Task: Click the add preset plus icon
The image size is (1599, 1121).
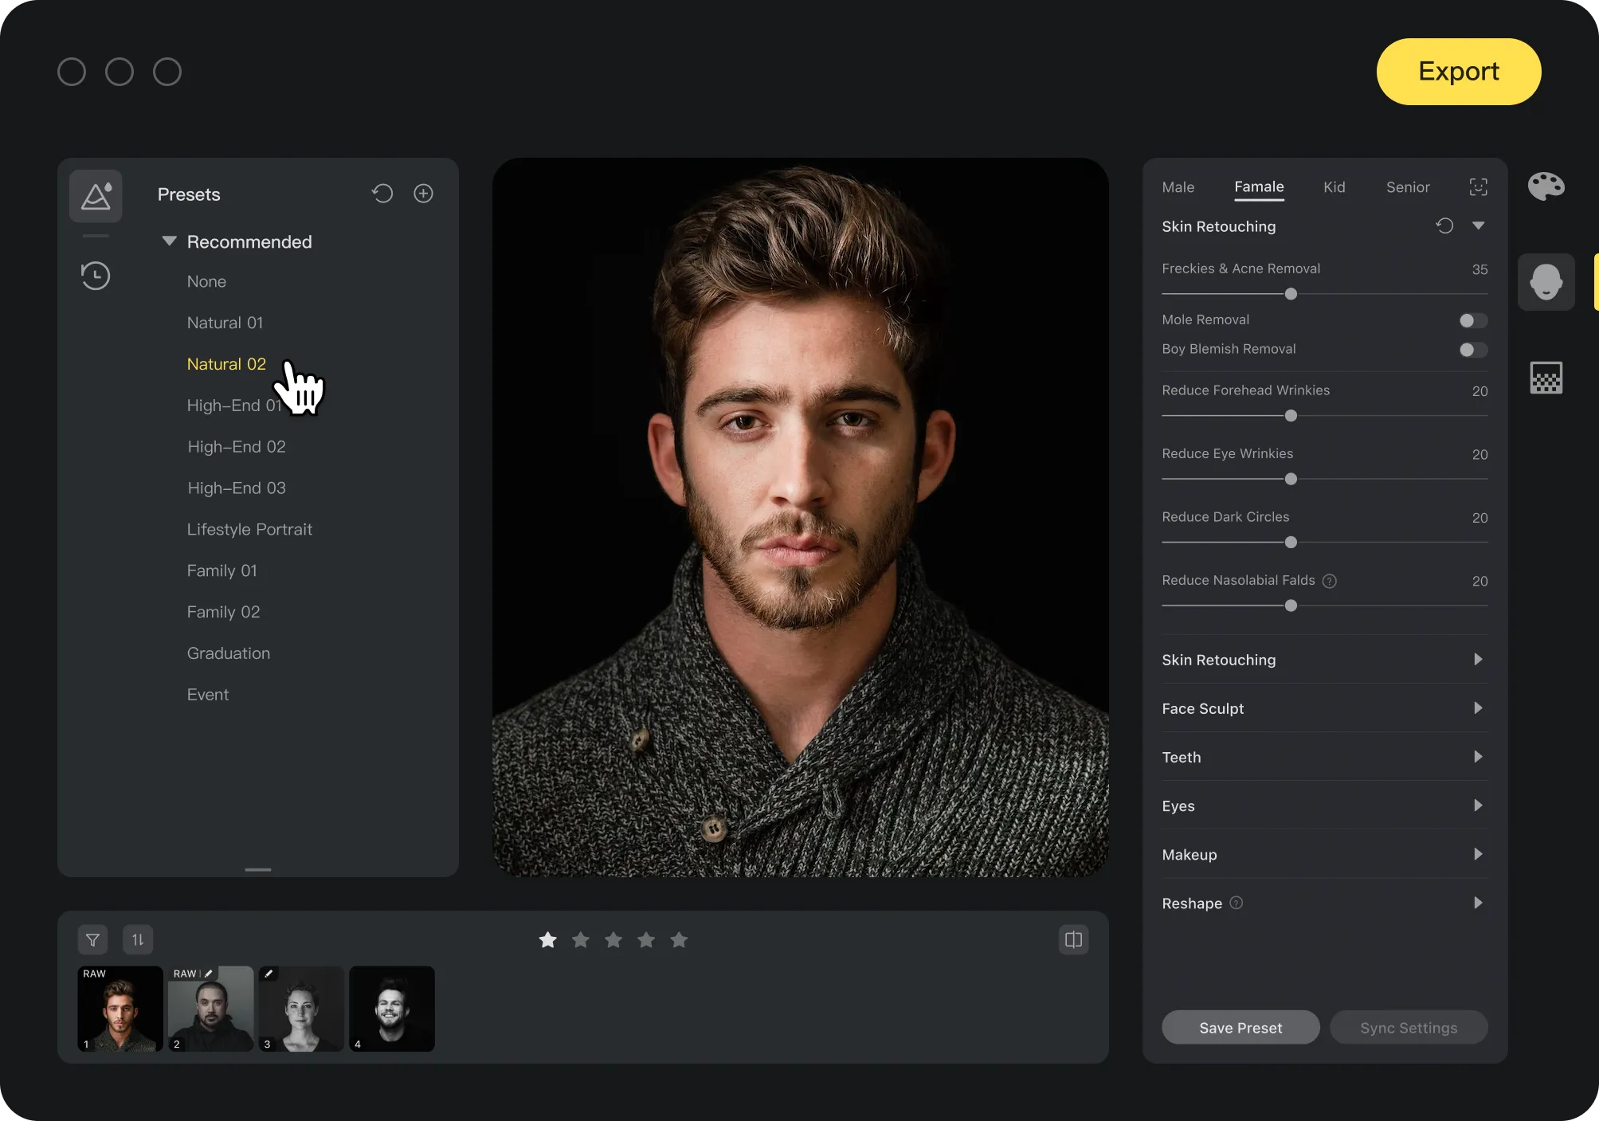Action: [423, 194]
